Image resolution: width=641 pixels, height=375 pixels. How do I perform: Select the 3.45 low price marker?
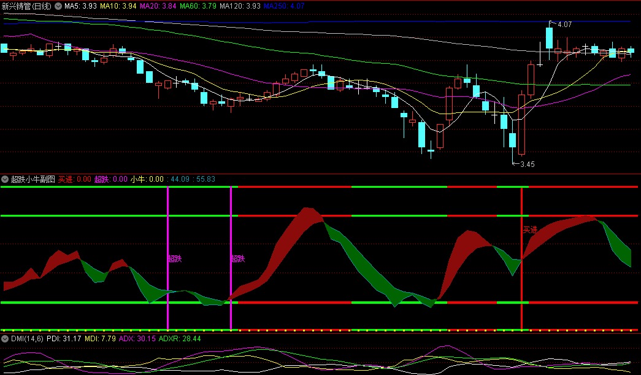tap(528, 164)
